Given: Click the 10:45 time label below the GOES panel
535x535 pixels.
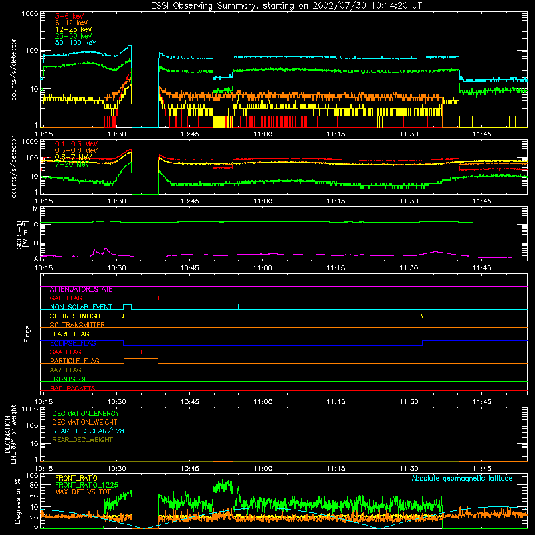Looking at the screenshot, I should 190,268.
